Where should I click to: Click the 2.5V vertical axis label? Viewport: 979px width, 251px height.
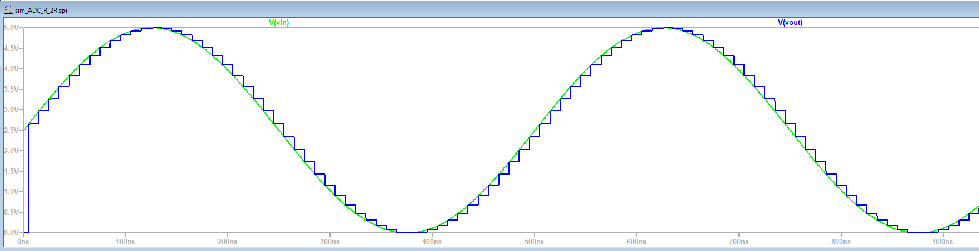point(11,130)
